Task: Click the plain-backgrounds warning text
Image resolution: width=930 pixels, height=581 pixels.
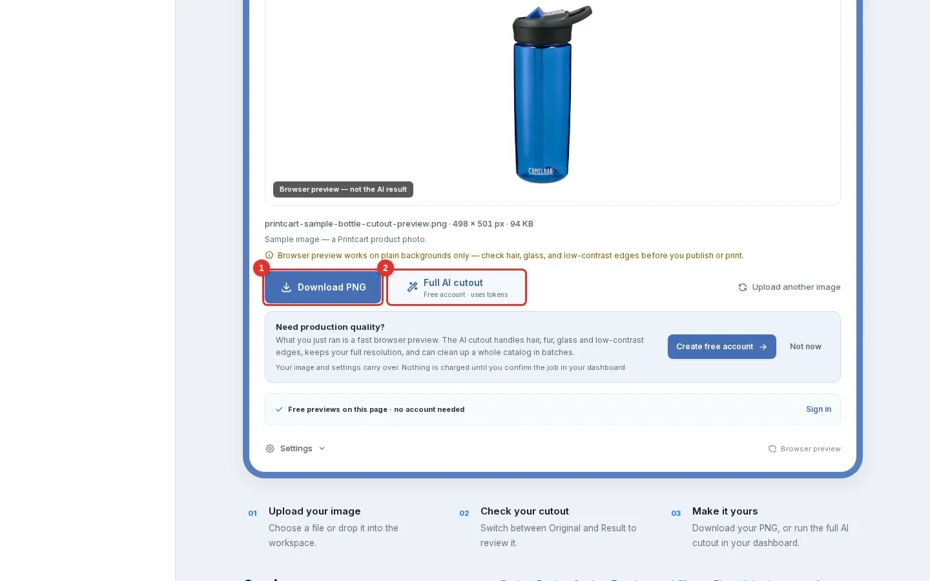Action: [x=510, y=256]
